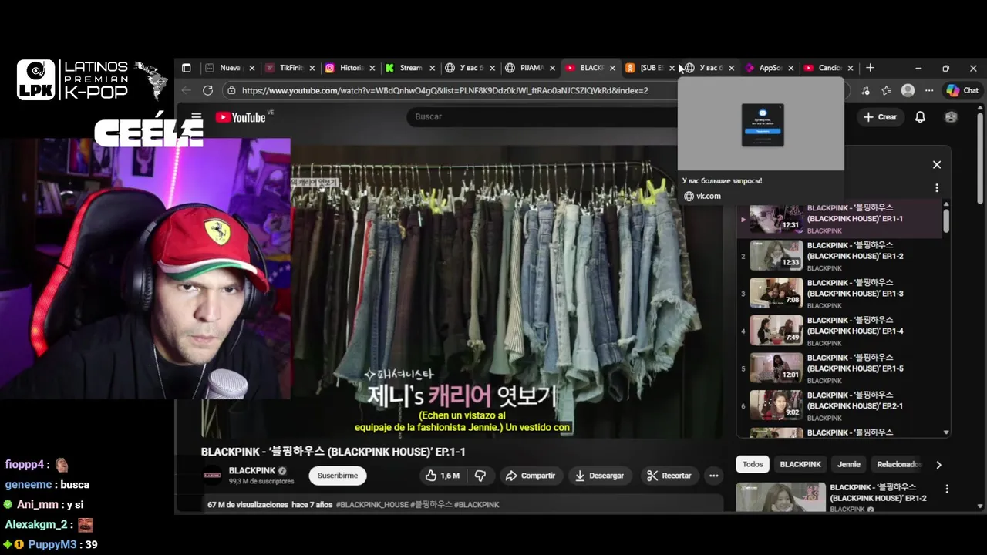Screen dimensions: 987x555
Task: Open the browser profile icon
Action: [908, 90]
